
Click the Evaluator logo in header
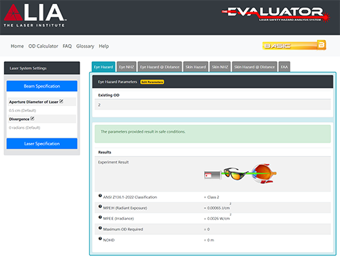(276, 14)
